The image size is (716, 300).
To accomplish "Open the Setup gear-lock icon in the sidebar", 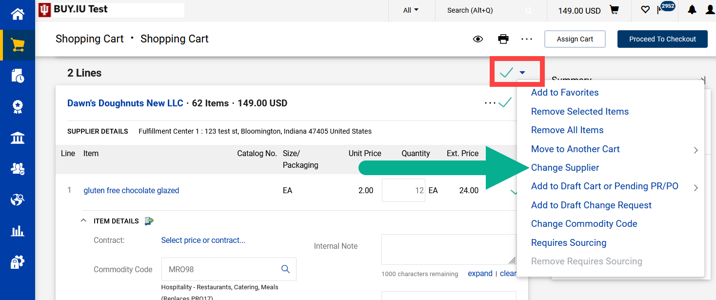I will (x=18, y=262).
